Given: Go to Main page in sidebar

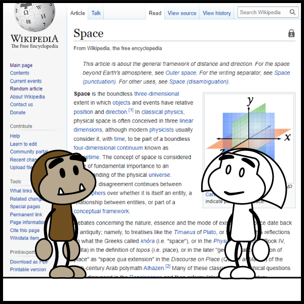Looking at the screenshot, I should click(21, 65).
